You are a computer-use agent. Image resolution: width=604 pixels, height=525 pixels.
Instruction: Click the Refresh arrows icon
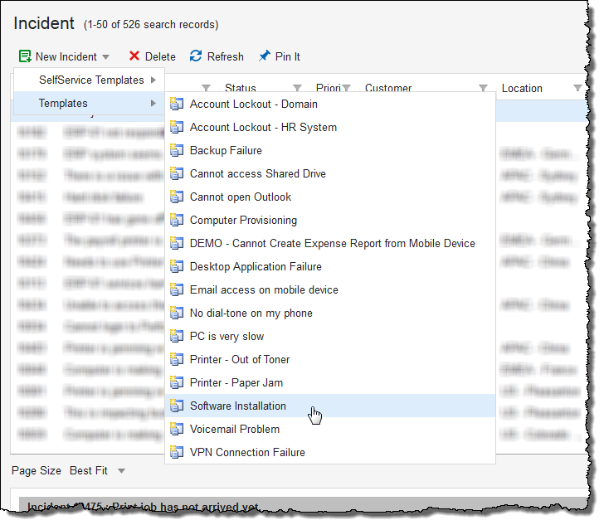(x=196, y=56)
